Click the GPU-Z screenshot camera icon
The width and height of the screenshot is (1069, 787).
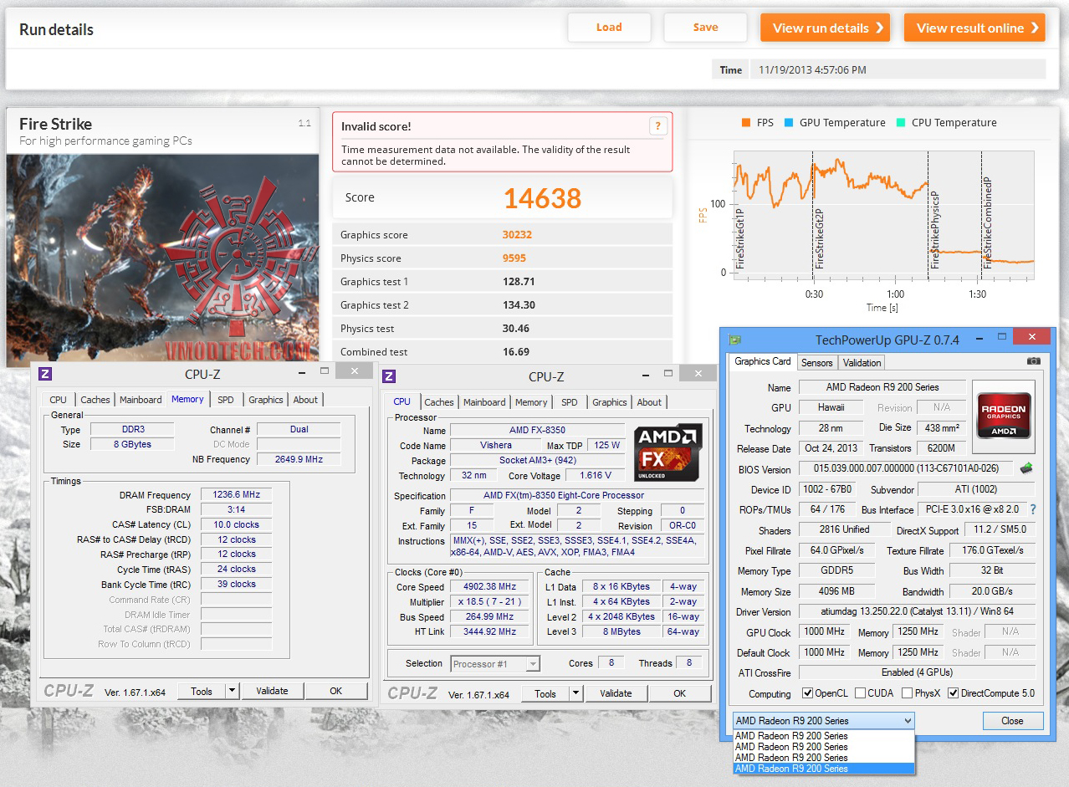1034,361
